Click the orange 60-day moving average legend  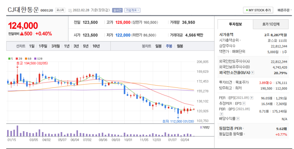tap(28, 59)
